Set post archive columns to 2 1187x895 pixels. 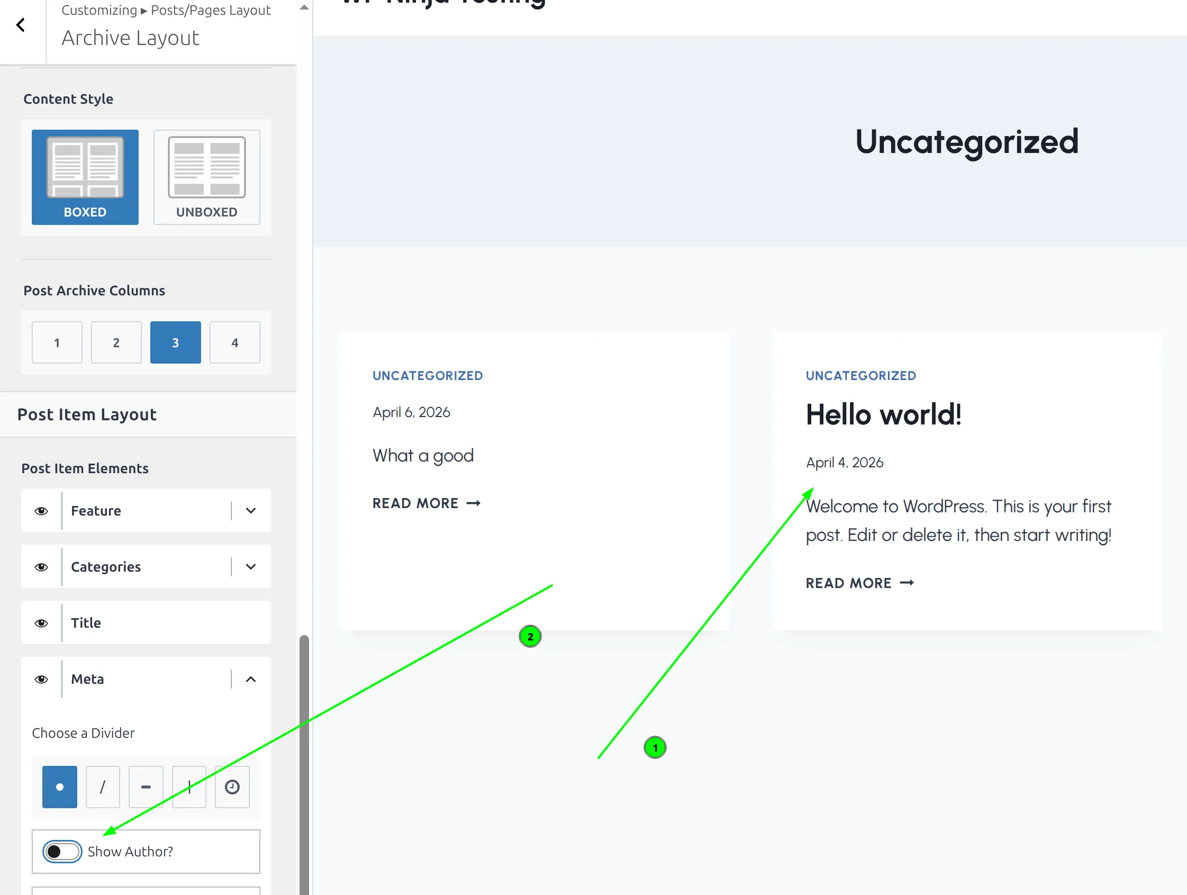(116, 342)
